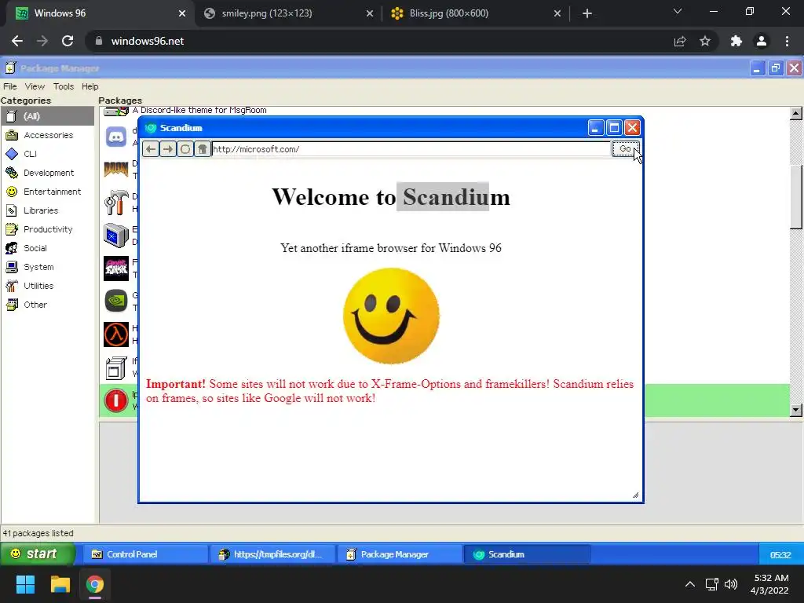Click the Windows 96 start button
This screenshot has width=804, height=603.
(36, 554)
